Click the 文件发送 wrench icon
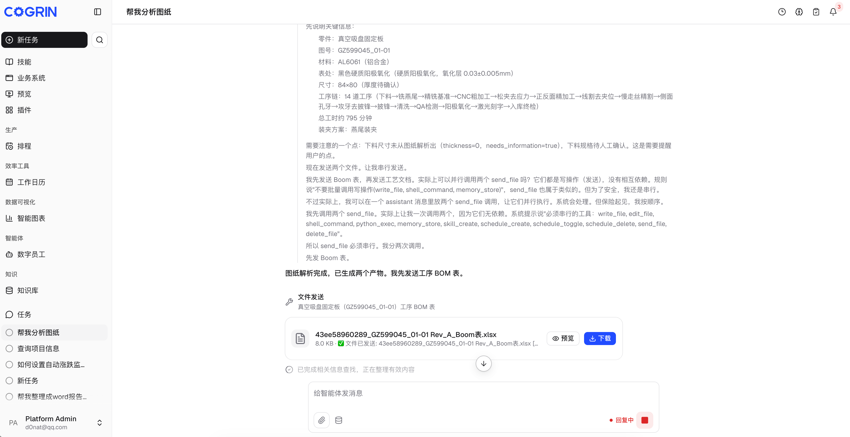This screenshot has height=437, width=850. pyautogui.click(x=289, y=301)
